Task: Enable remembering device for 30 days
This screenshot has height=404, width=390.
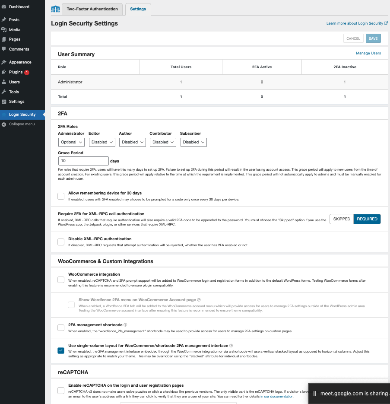Action: coord(61,196)
